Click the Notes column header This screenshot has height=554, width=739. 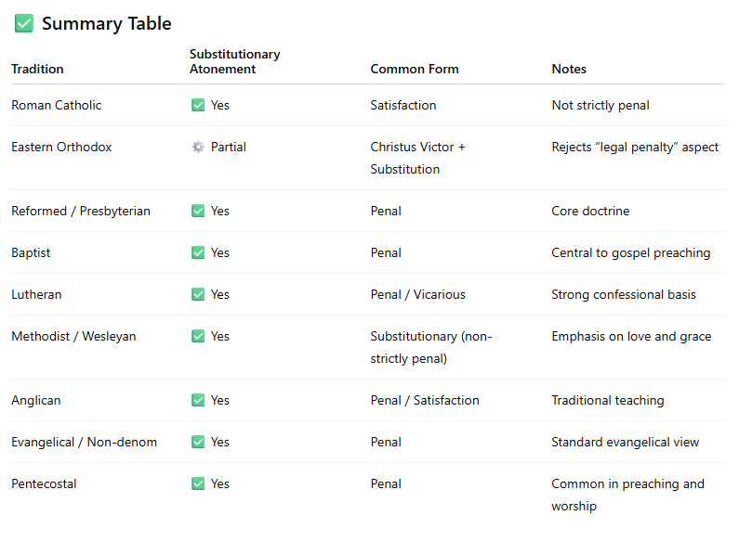pyautogui.click(x=569, y=69)
